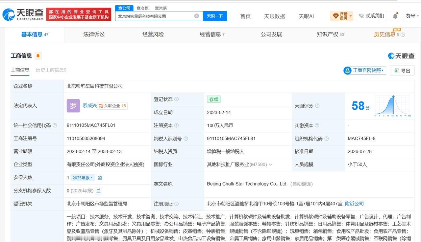Open the 经营信息 tab

212,34
